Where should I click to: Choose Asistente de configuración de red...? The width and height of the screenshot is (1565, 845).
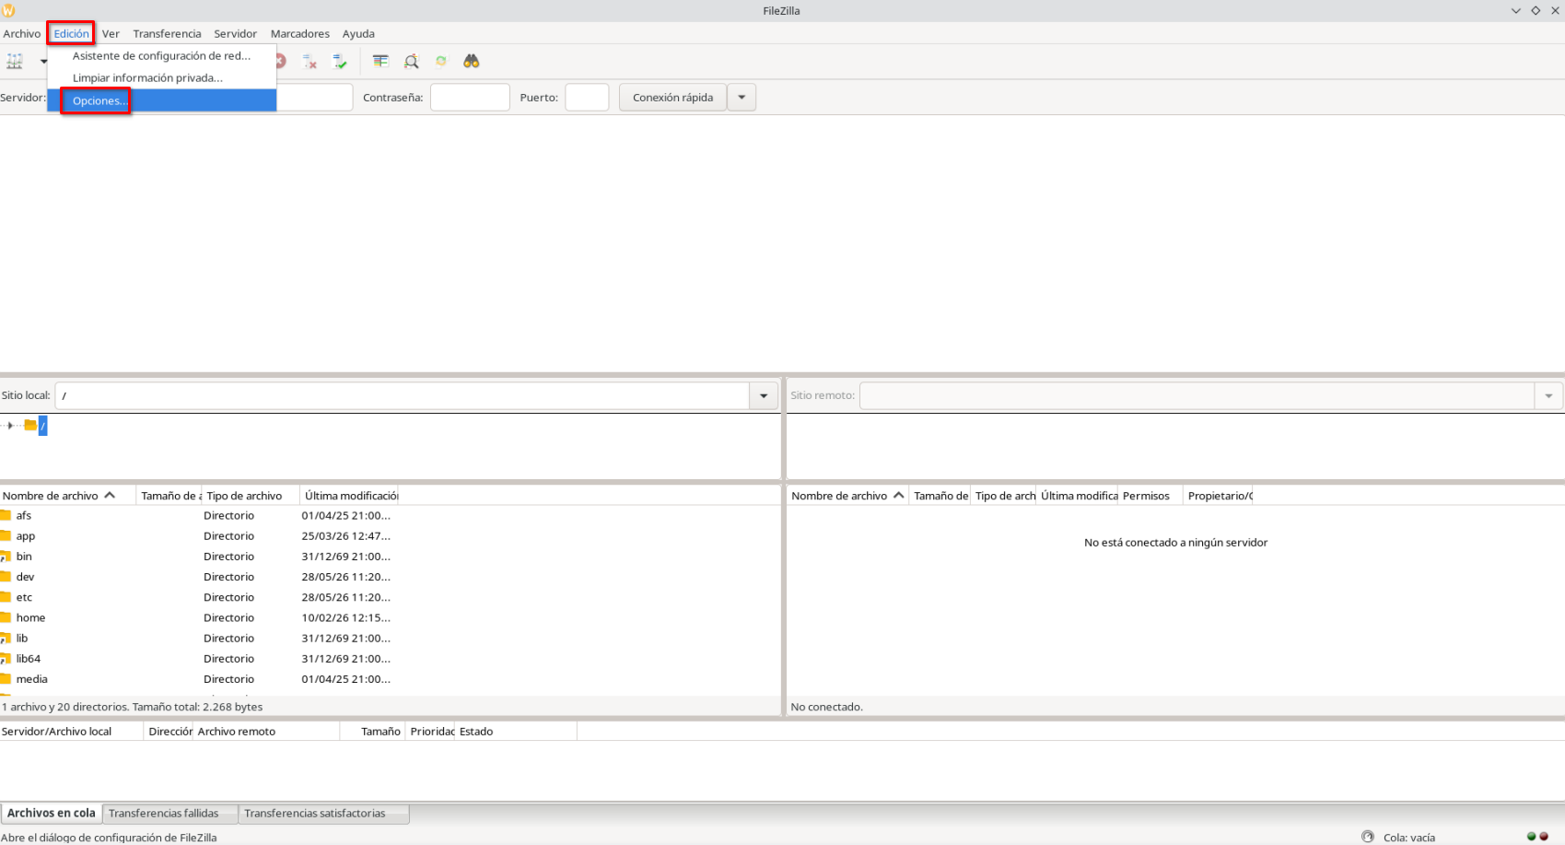pos(162,55)
